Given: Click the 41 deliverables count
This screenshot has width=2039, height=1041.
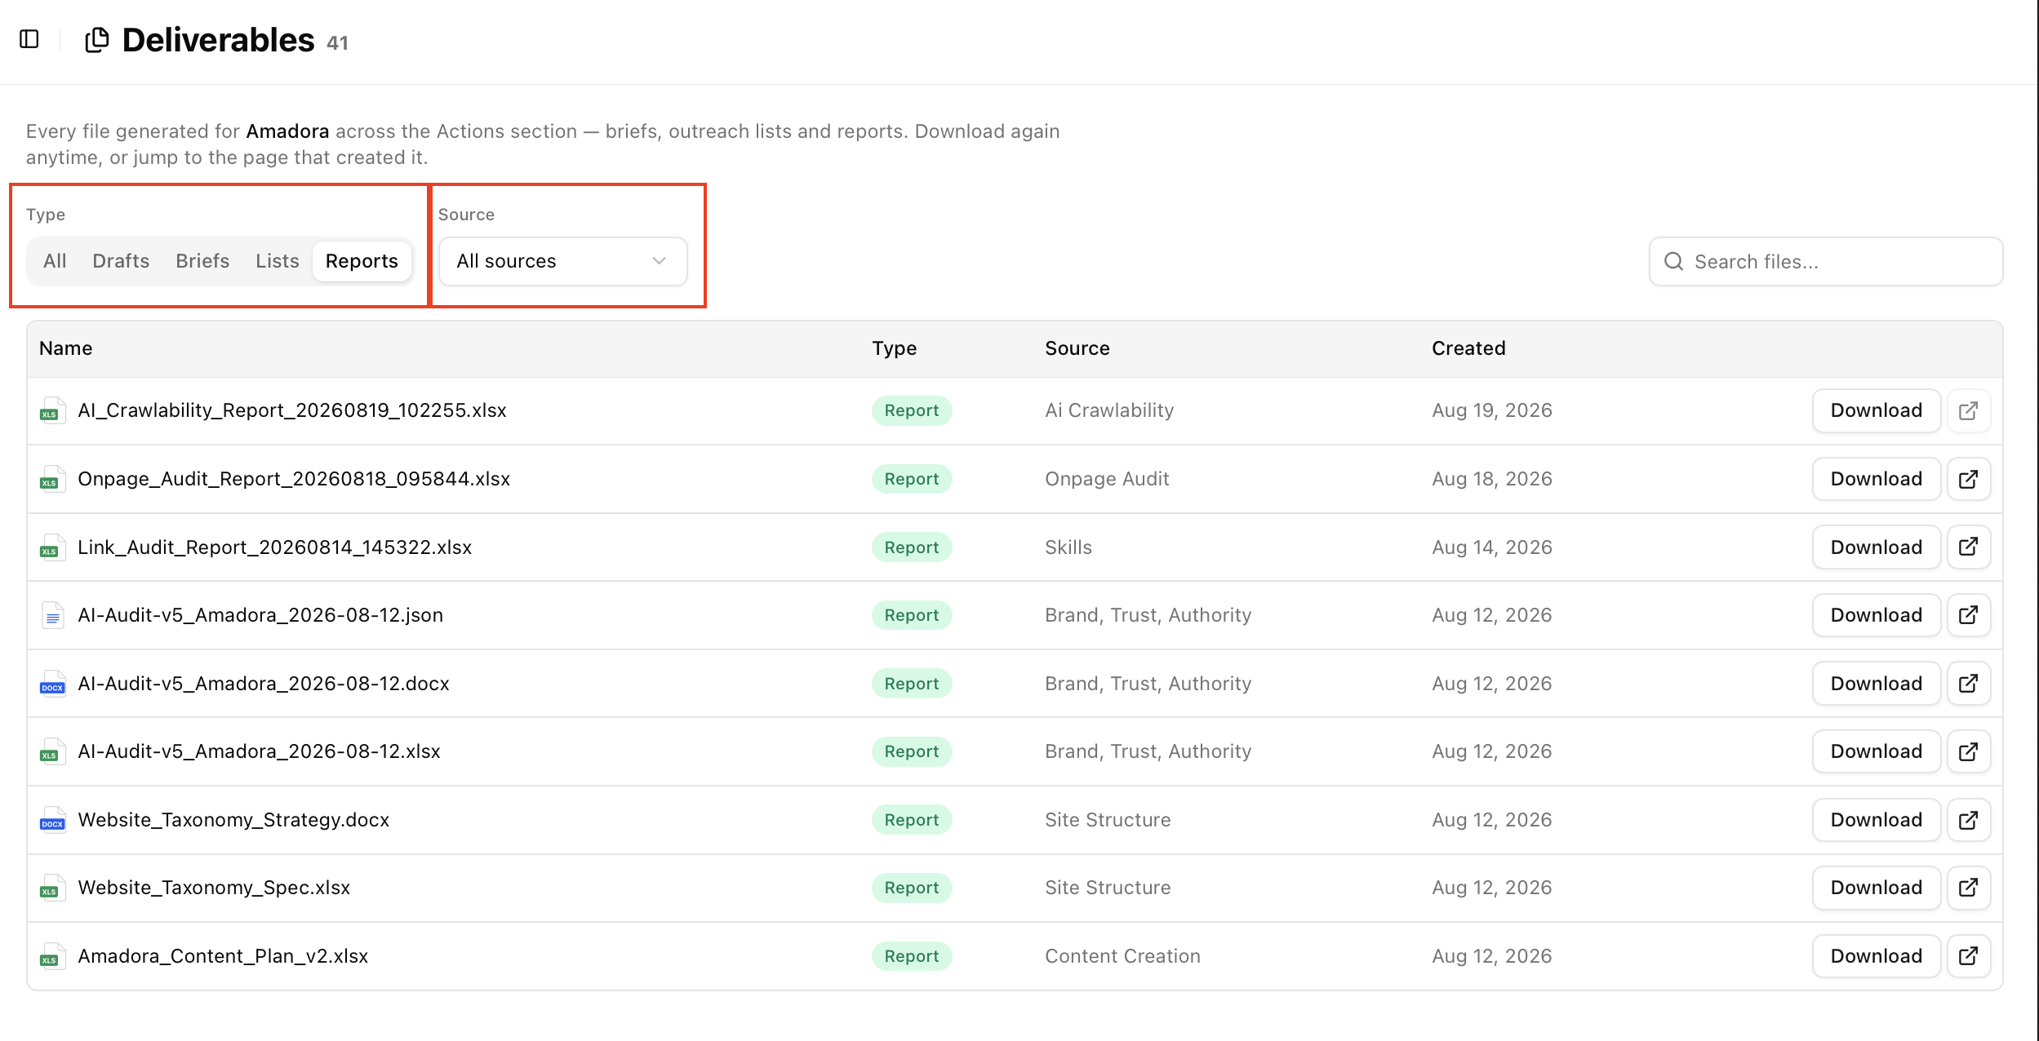Looking at the screenshot, I should click(337, 43).
